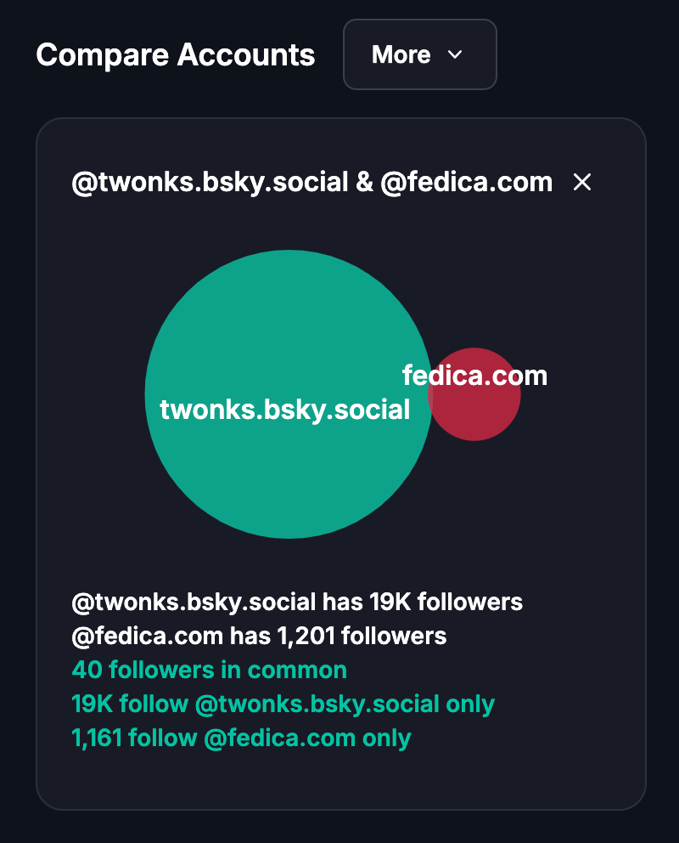Image resolution: width=679 pixels, height=843 pixels.
Task: Click the Compare Accounts heading
Action: click(175, 54)
